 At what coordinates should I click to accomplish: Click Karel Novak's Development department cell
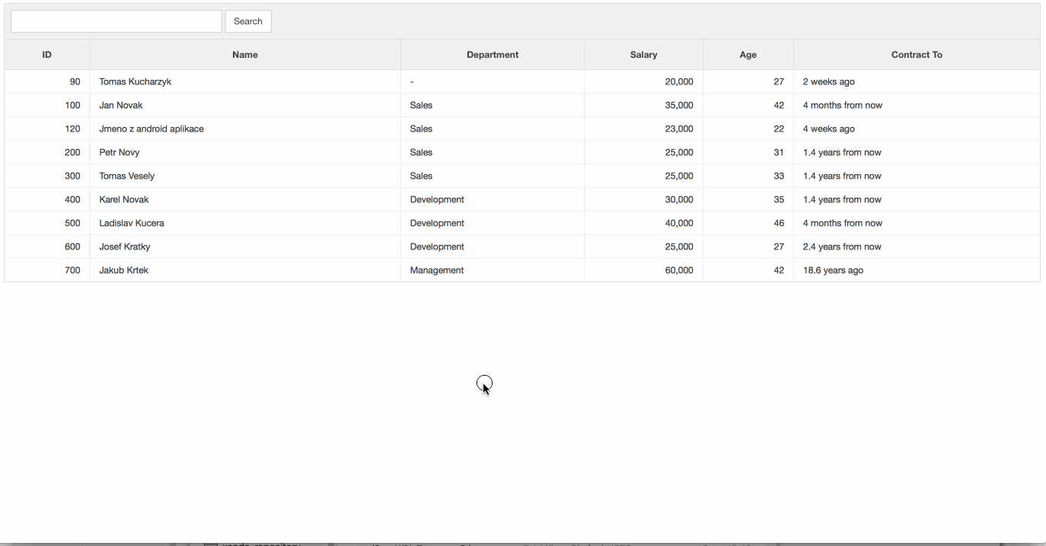(437, 199)
